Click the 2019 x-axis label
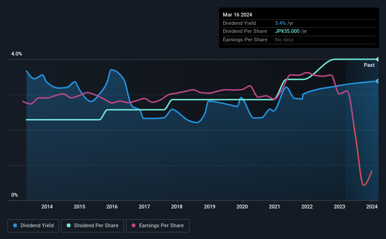Screen dimensions: 386x239 [x=210, y=207]
